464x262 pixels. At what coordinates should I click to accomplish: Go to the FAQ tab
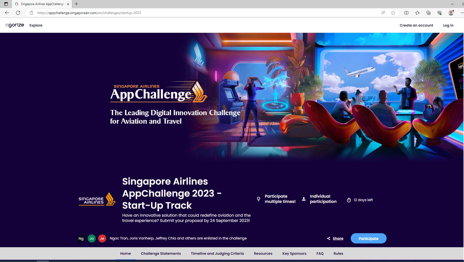click(x=320, y=253)
